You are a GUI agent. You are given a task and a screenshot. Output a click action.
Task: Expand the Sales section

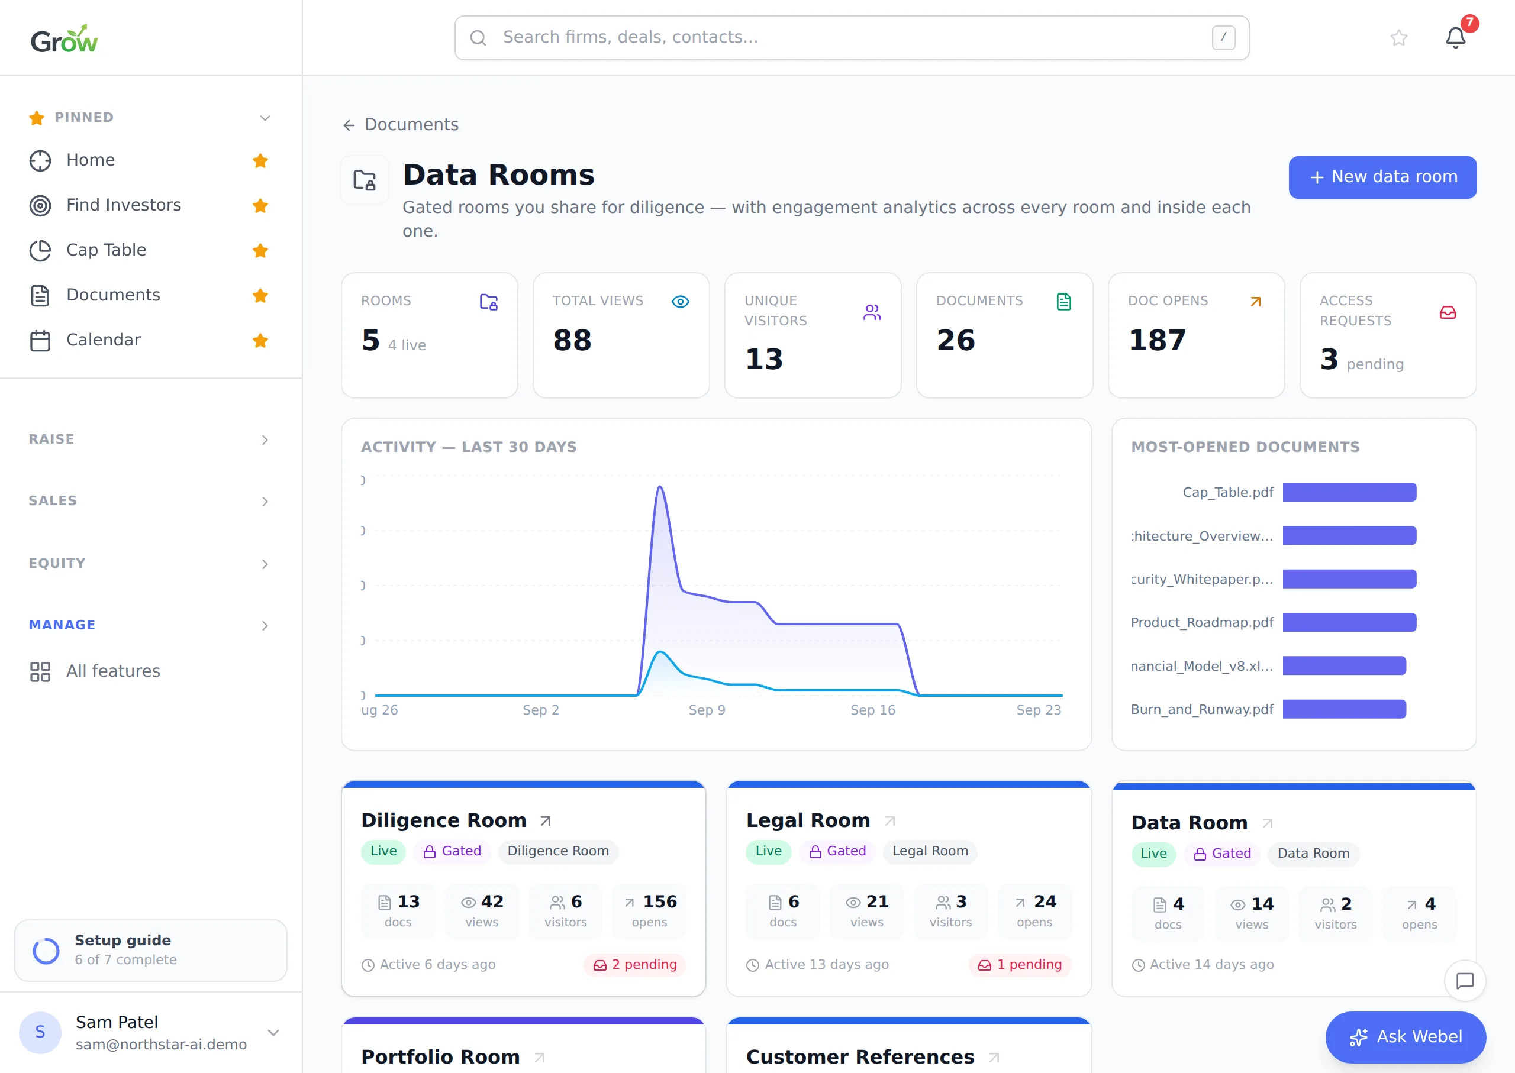[265, 502]
